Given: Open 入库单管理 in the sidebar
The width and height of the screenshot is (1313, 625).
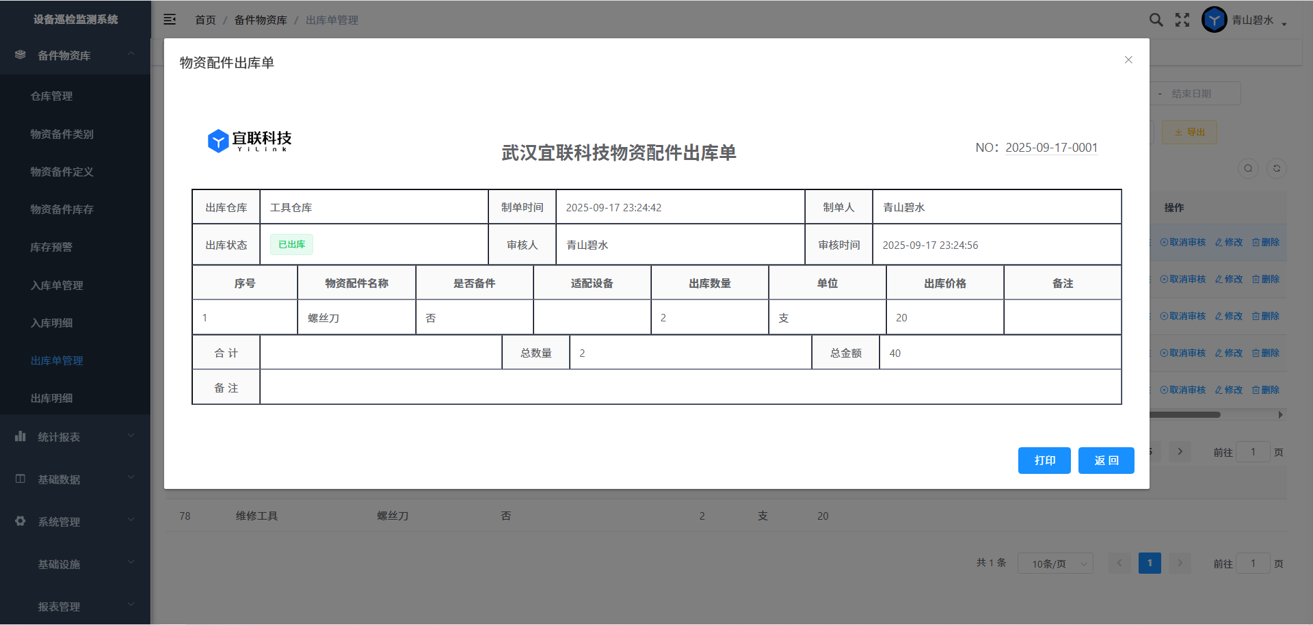Looking at the screenshot, I should [x=57, y=285].
